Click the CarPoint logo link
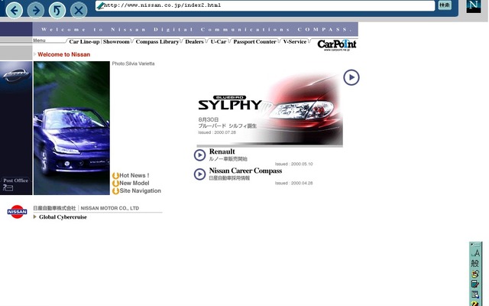This screenshot has height=306, width=489. (337, 45)
